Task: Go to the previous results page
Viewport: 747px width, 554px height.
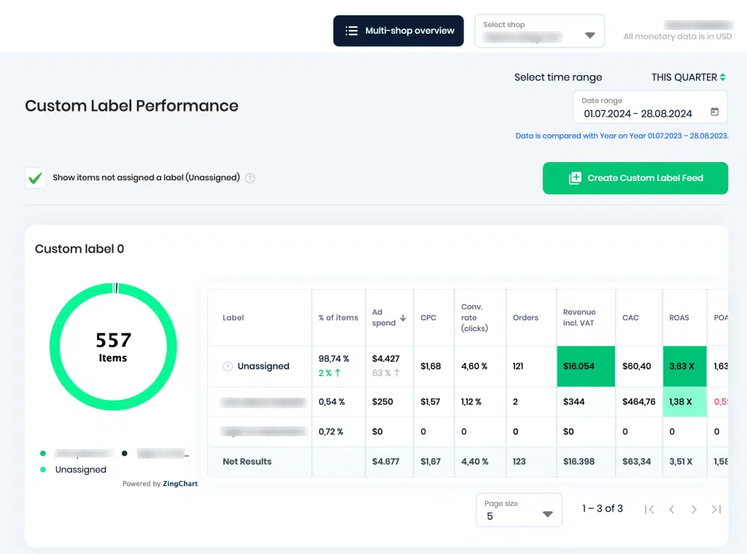Action: coord(671,509)
